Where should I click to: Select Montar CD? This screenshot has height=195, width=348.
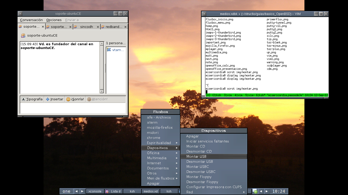(214, 146)
